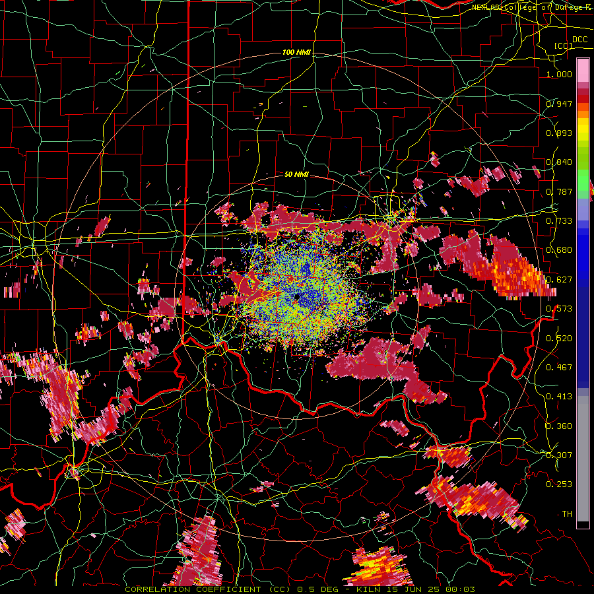Click the TH threshold label in legend
This screenshot has width=594, height=594.
(567, 514)
